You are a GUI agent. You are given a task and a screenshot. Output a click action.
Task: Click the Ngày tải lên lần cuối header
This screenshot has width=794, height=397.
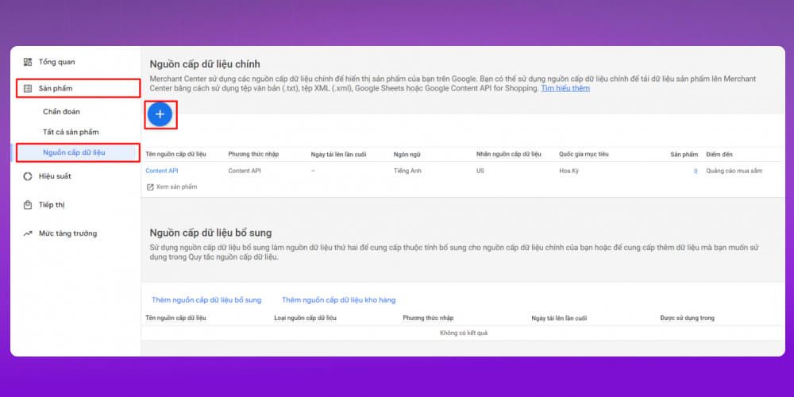click(x=338, y=154)
